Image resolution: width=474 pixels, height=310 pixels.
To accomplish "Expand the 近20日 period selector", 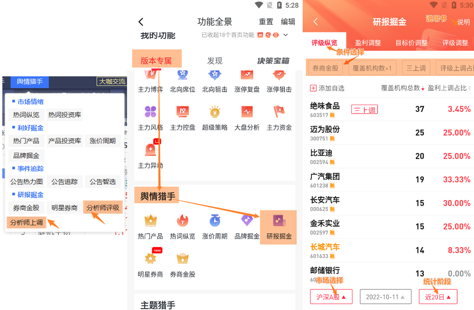I will (438, 297).
